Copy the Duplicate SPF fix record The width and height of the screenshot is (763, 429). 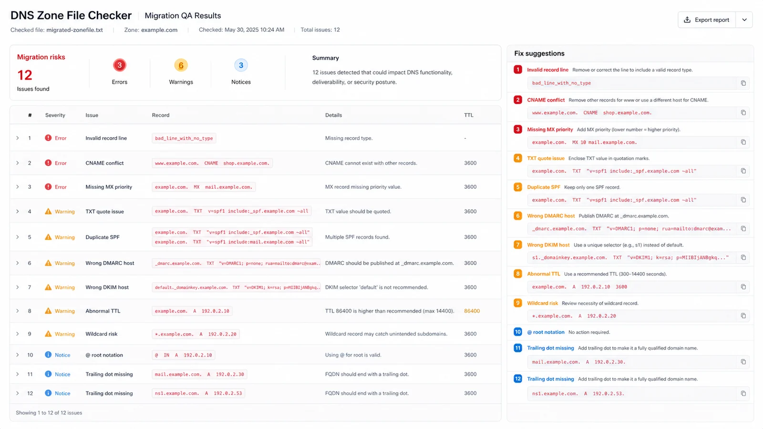click(x=743, y=200)
